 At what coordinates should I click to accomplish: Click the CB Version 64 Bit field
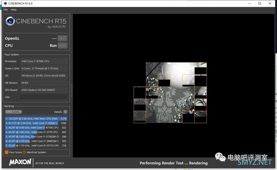(44, 83)
